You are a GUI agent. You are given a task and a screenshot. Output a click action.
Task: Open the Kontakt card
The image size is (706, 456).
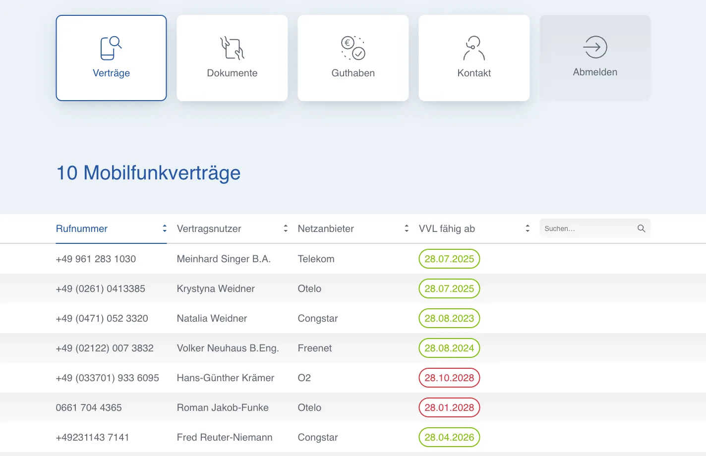pos(474,58)
